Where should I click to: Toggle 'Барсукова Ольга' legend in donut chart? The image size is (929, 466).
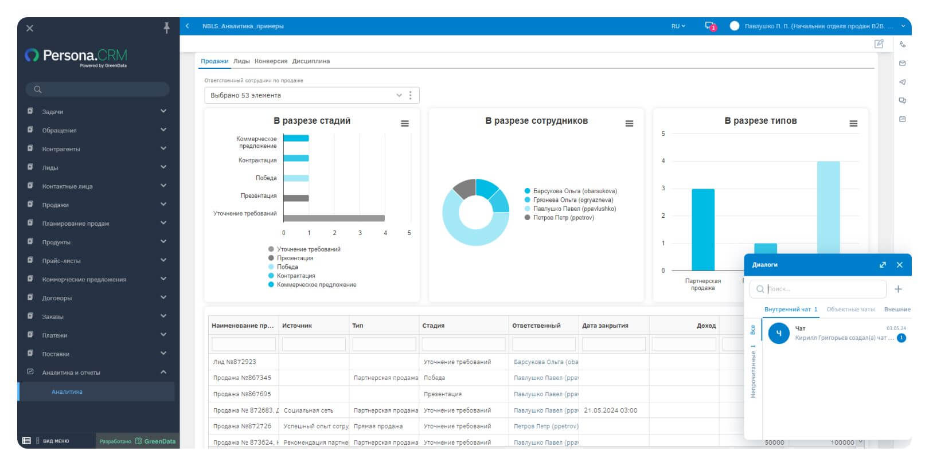click(x=571, y=191)
